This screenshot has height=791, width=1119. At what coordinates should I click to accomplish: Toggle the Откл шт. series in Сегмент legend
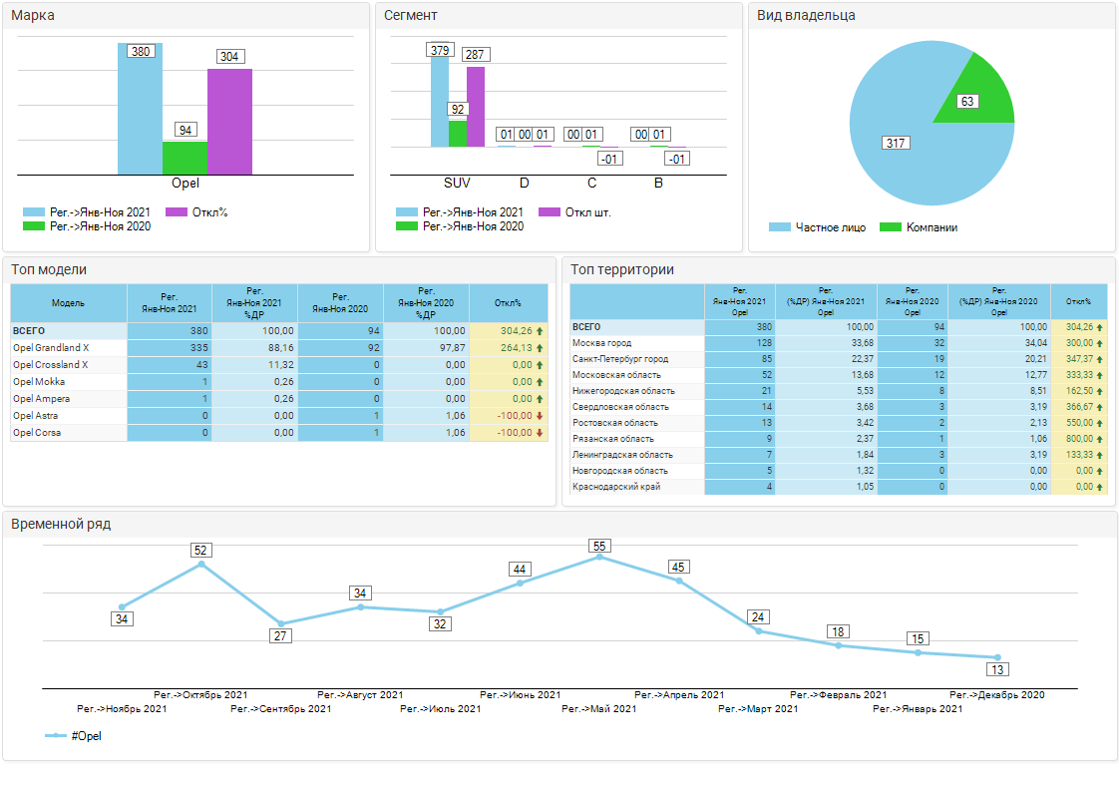pos(573,212)
